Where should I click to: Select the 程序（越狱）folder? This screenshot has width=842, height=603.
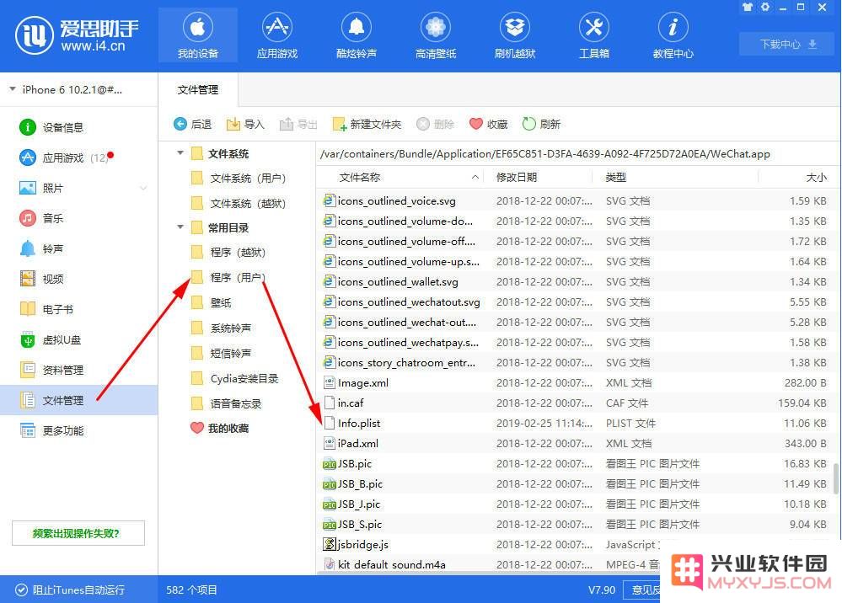(x=228, y=252)
